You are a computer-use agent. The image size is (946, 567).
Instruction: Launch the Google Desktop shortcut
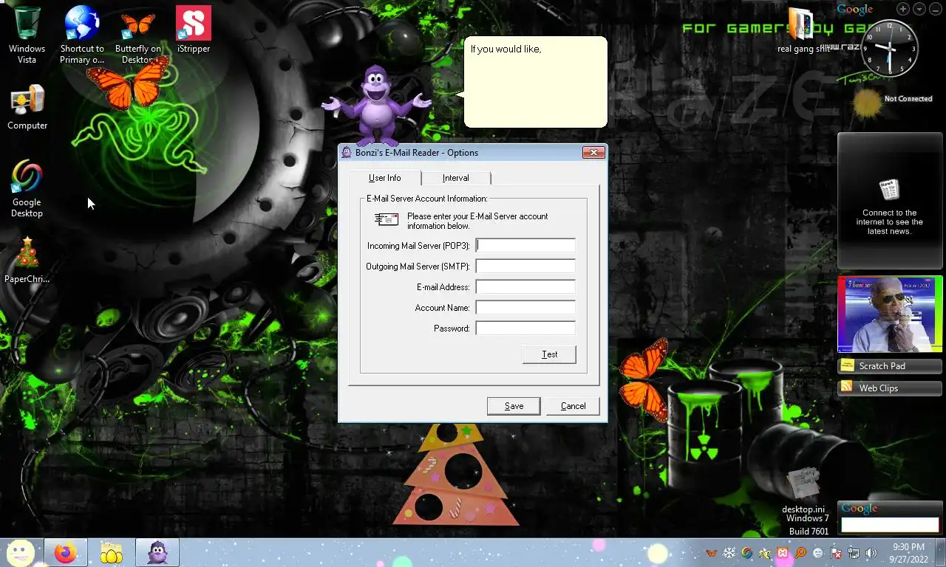coord(27,188)
